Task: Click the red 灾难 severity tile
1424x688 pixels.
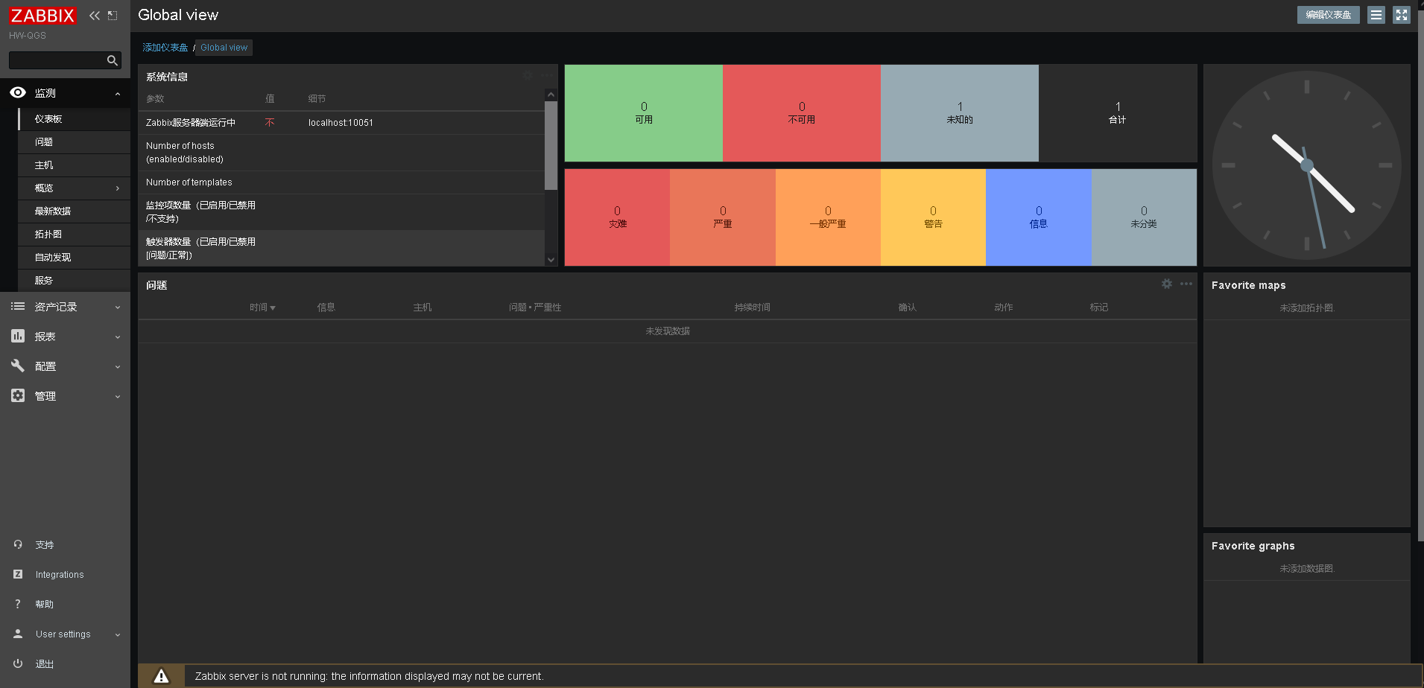Action: point(617,217)
